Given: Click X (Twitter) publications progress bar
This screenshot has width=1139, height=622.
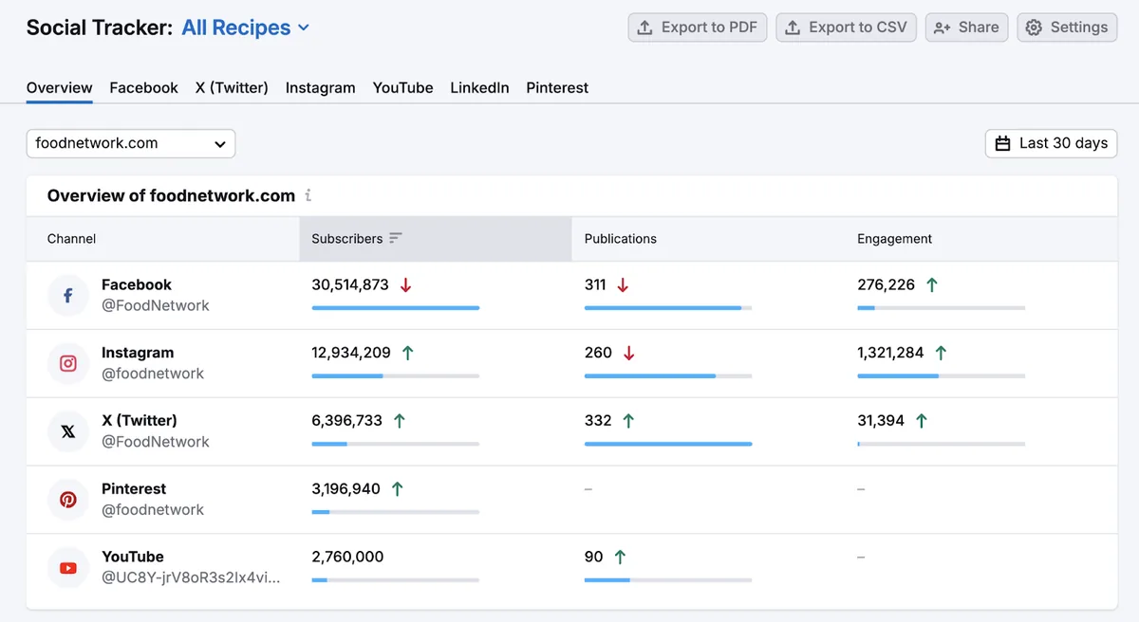Looking at the screenshot, I should (668, 445).
